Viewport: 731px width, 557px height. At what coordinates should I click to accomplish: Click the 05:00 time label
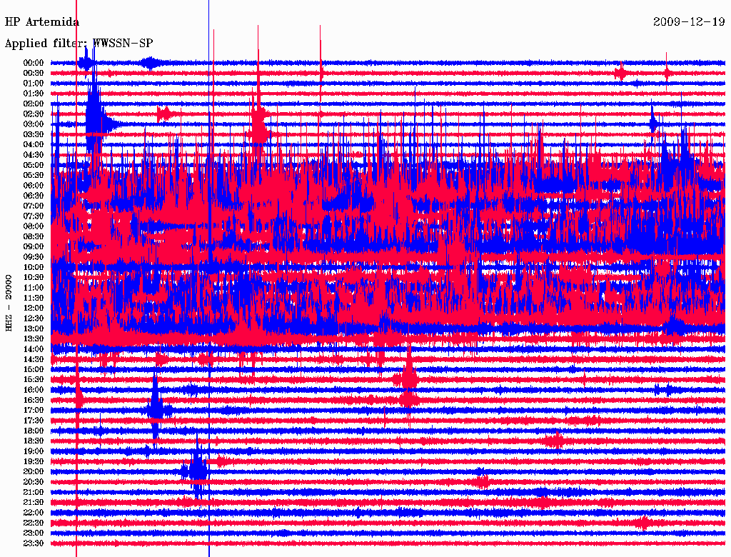click(34, 165)
